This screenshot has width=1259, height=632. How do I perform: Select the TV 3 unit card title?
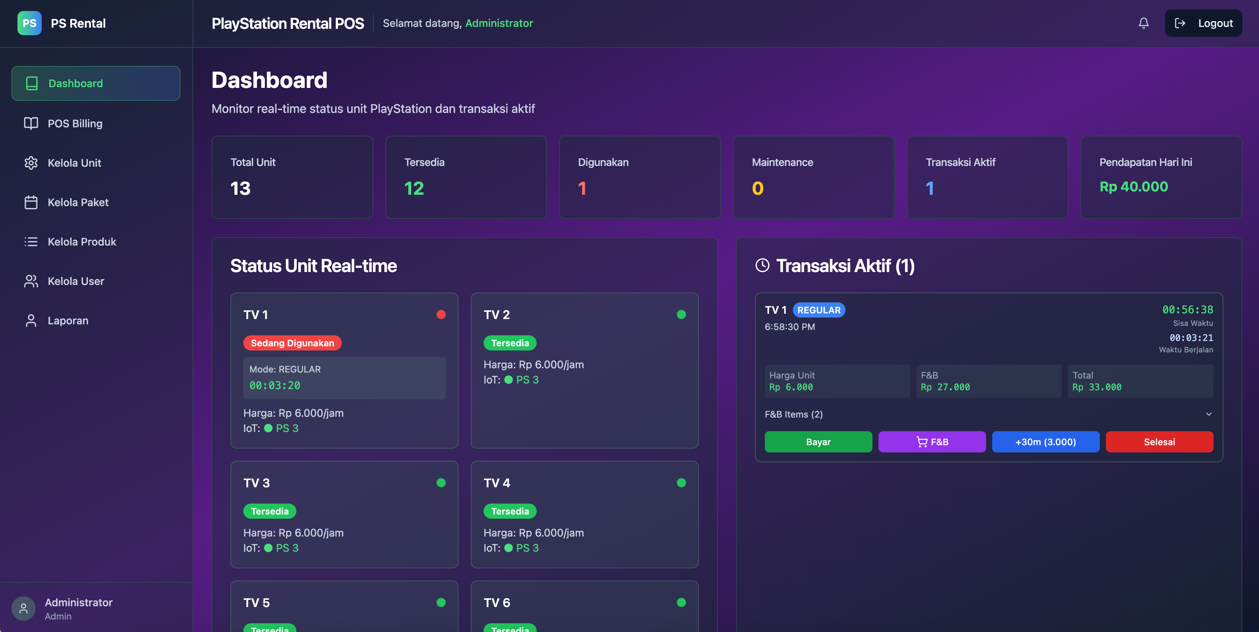(257, 483)
